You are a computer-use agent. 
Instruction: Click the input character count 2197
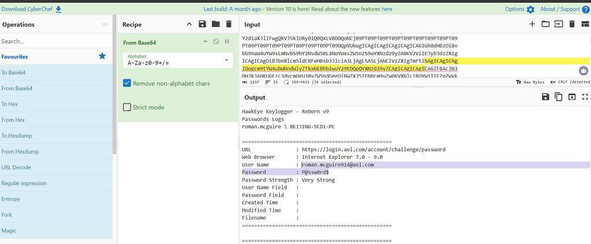(250, 82)
